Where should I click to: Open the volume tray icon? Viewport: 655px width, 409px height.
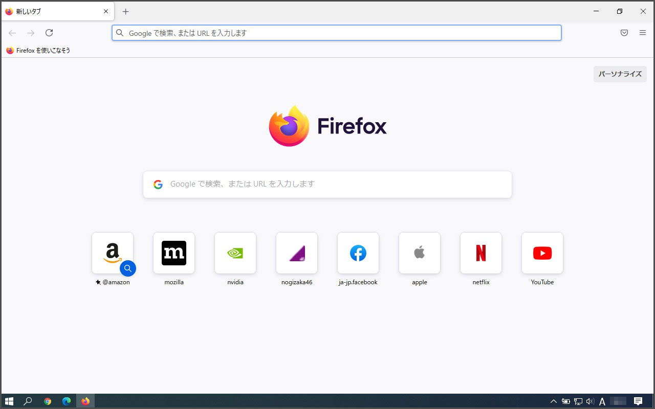[590, 401]
